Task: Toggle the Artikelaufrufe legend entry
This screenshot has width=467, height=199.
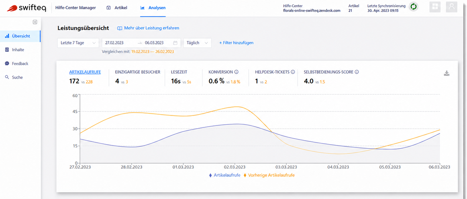Action: [x=225, y=175]
